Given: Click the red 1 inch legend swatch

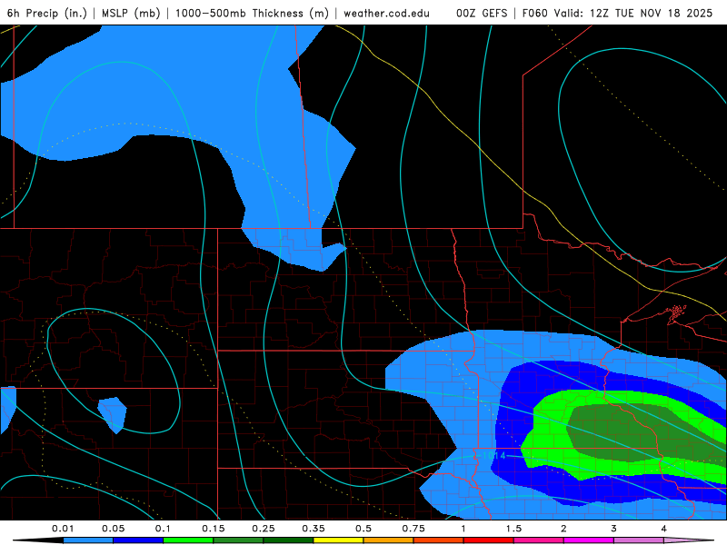Looking at the screenshot, I should click(x=489, y=540).
